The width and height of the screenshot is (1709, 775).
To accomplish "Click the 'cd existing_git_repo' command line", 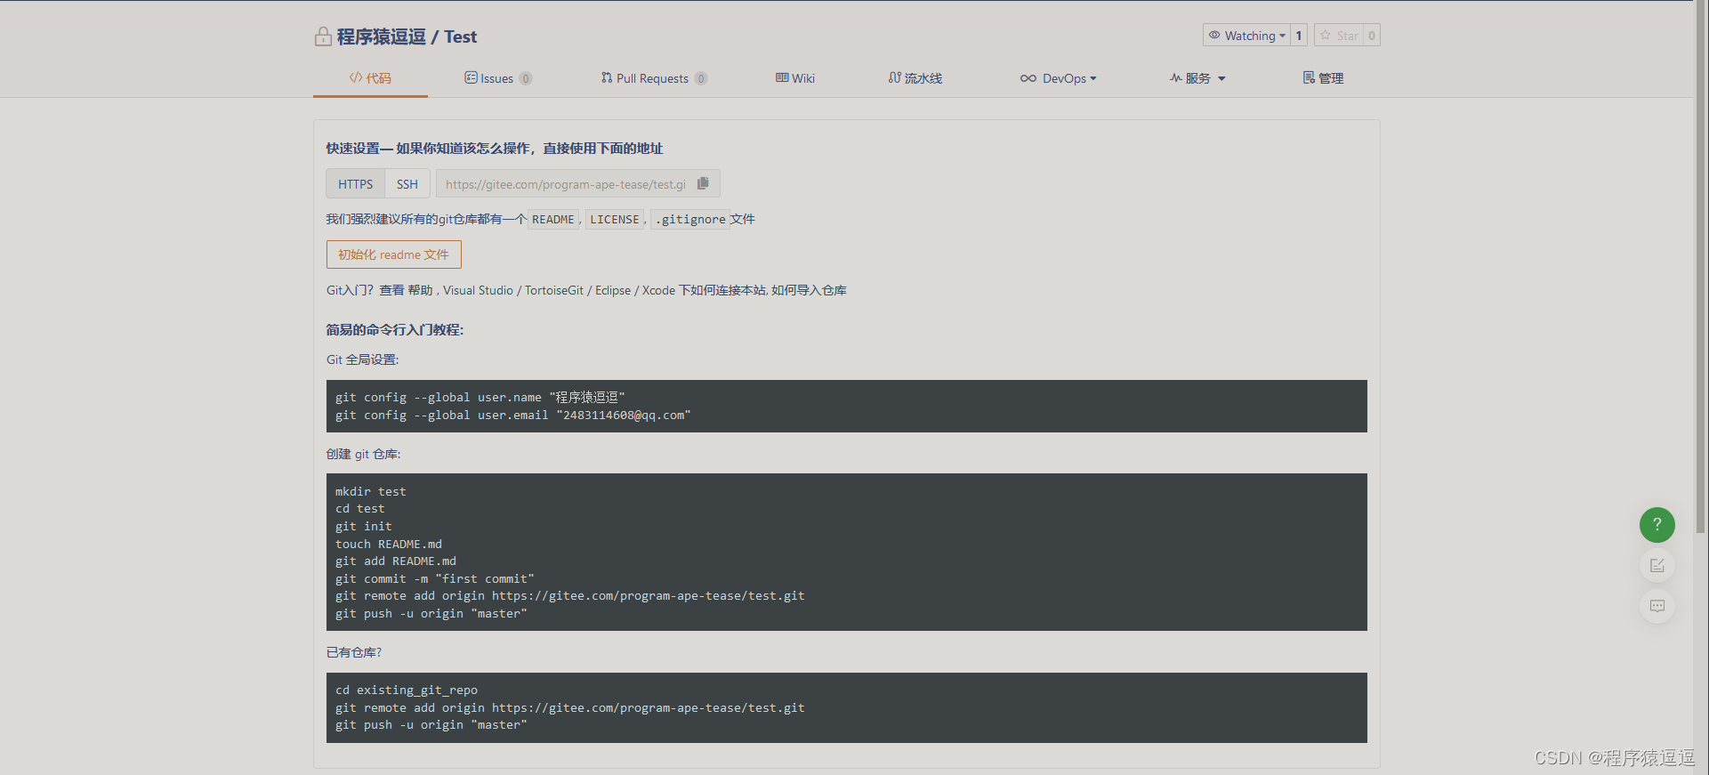I will (406, 690).
